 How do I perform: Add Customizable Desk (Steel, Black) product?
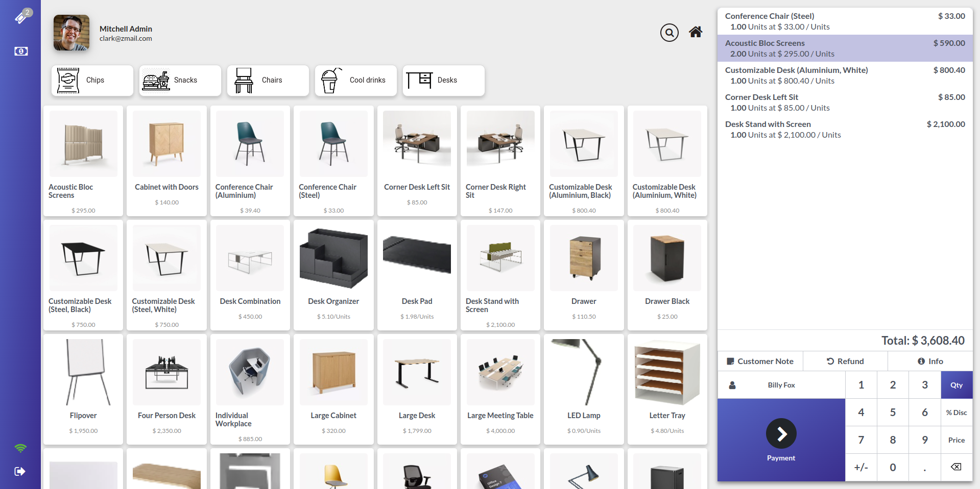pyautogui.click(x=83, y=275)
